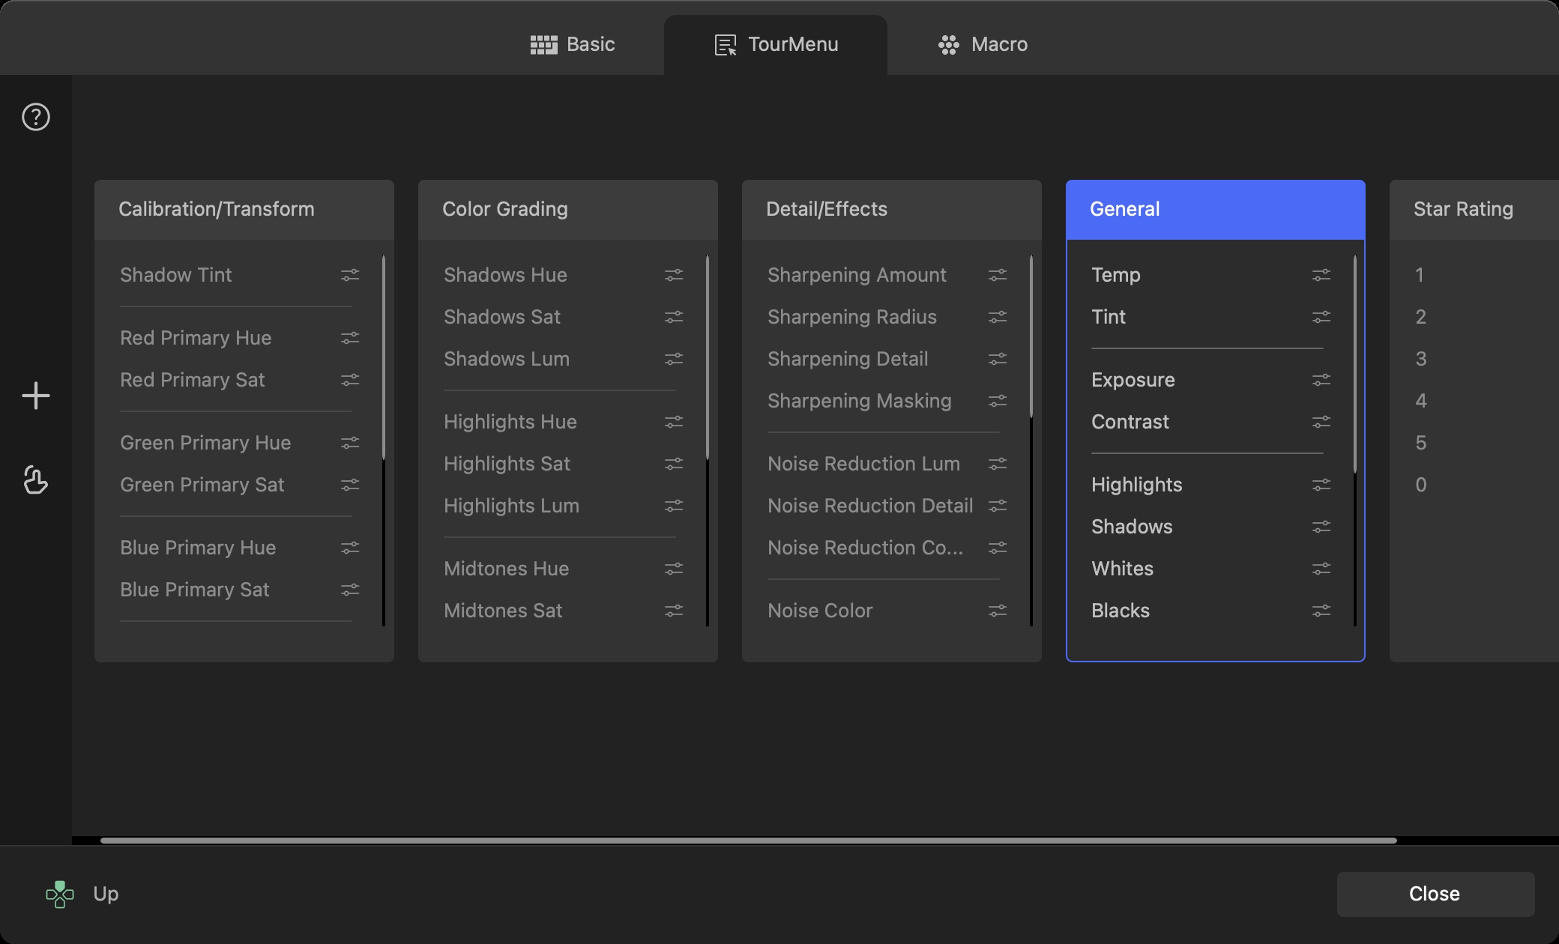Select Star Rating value 0
This screenshot has height=944, width=1559.
pos(1420,483)
